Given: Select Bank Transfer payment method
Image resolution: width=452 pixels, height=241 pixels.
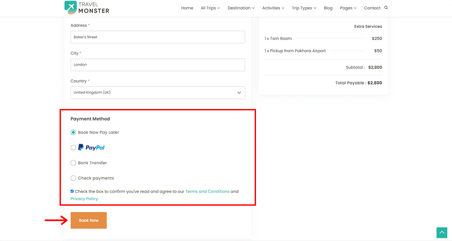Looking at the screenshot, I should pos(73,163).
